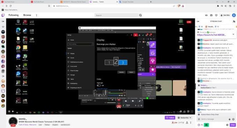The image size is (237, 128).
Task: Open Prime loot crown icon
Action: tap(206, 15)
